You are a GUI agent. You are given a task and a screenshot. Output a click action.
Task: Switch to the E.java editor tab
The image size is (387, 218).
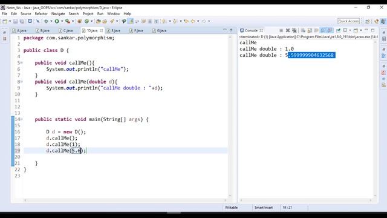(114, 30)
